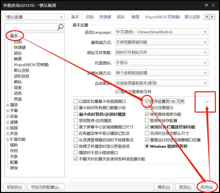Viewport: 220px width, 193px height.
Task: Expand the 声音 tree node
Action: 8,134
